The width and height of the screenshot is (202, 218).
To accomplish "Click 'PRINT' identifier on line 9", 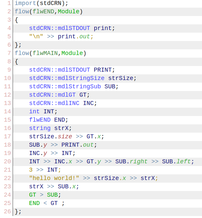I will (x=103, y=70).
